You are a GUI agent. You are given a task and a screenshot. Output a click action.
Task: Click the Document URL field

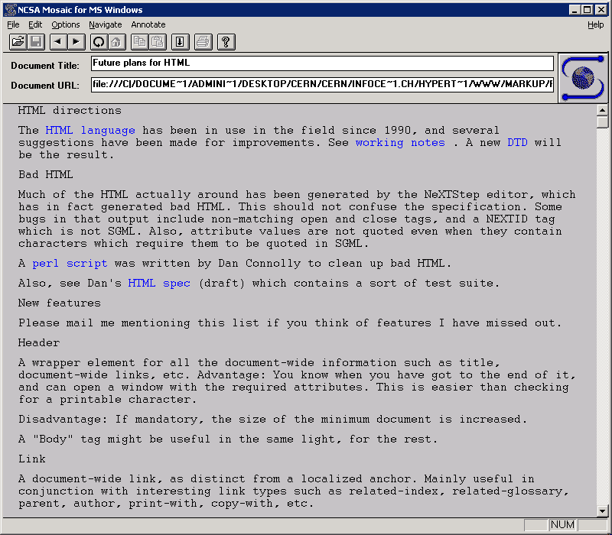coord(322,85)
